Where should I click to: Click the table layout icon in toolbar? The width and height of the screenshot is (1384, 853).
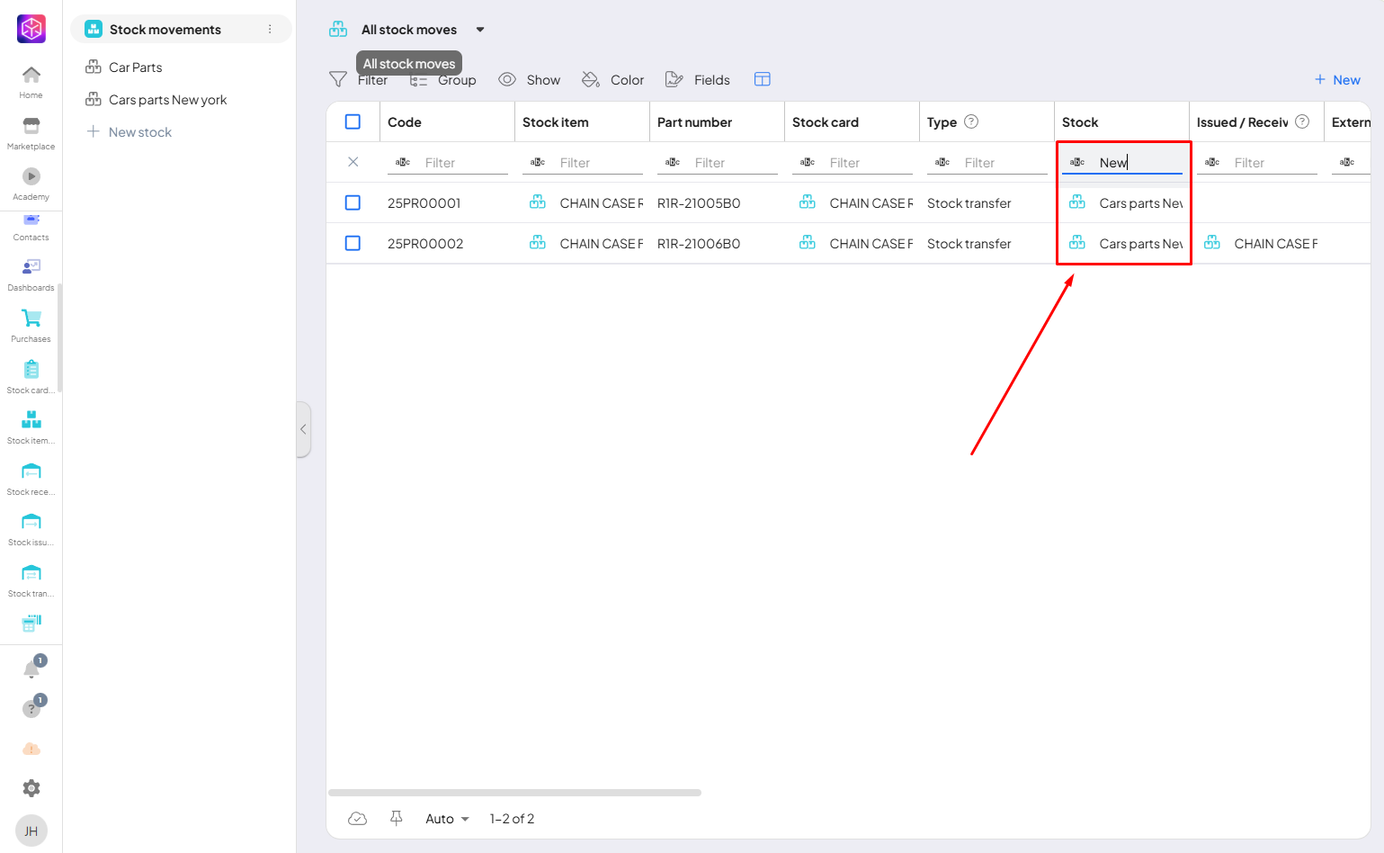point(762,79)
